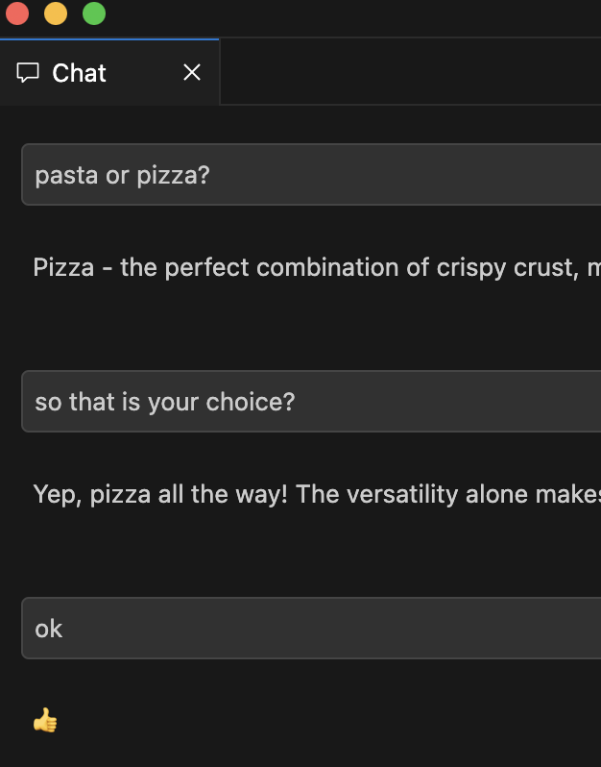Click the red close window button
Screen dimensions: 601x767
(x=17, y=13)
